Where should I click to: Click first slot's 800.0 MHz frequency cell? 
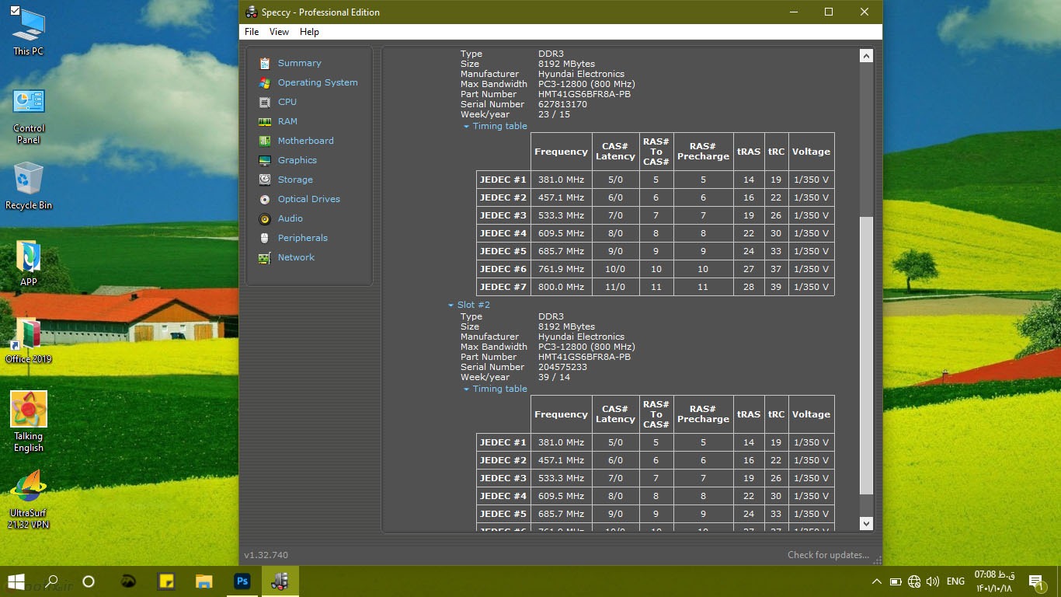coord(561,287)
